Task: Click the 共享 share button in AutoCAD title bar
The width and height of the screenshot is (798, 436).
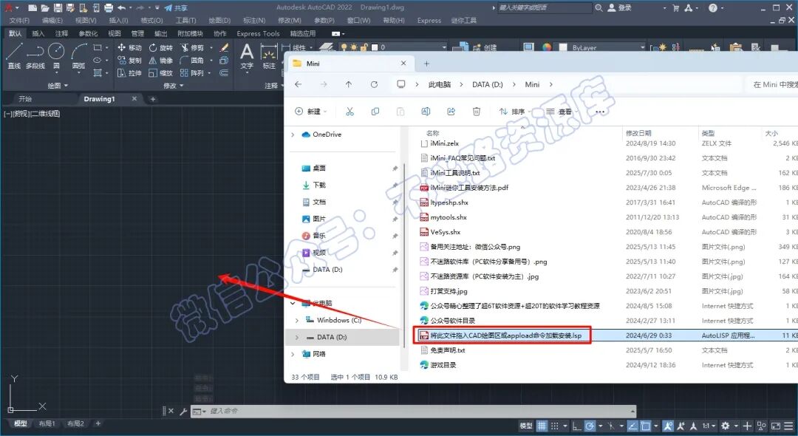Action: pyautogui.click(x=176, y=7)
